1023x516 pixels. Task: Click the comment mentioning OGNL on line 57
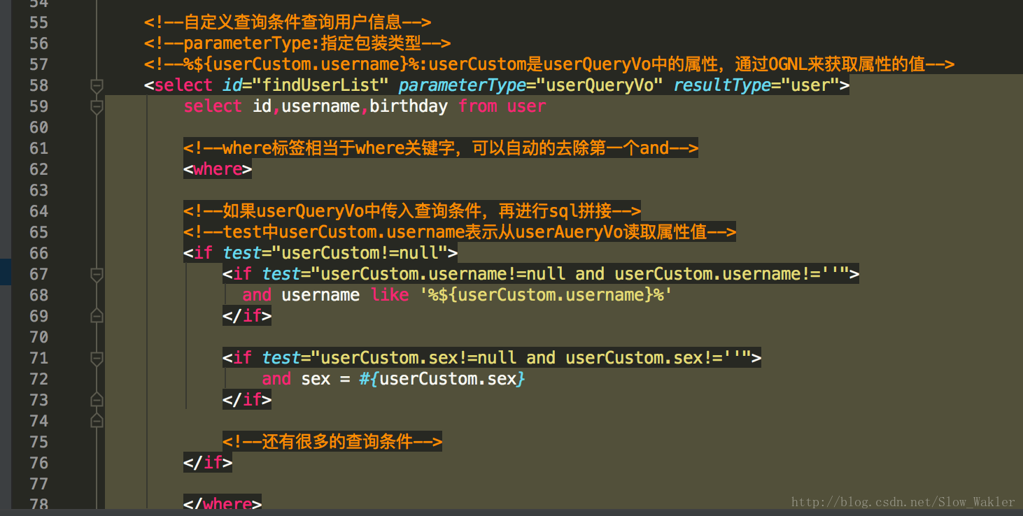[549, 64]
